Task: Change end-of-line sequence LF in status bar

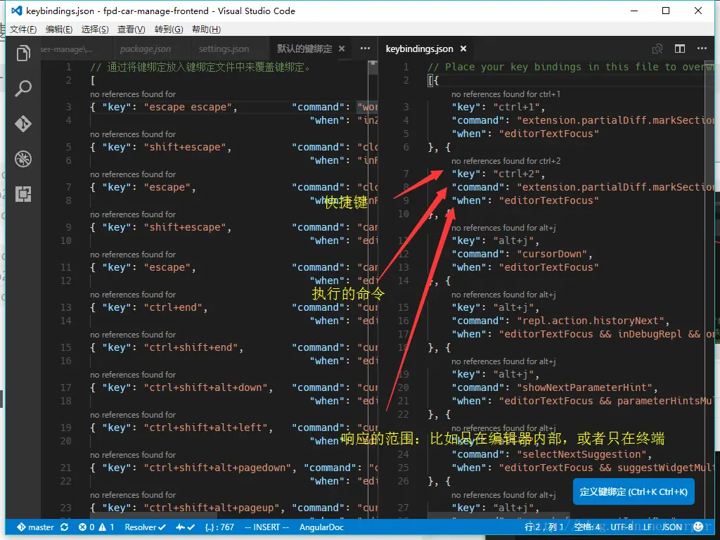Action: pos(648,527)
